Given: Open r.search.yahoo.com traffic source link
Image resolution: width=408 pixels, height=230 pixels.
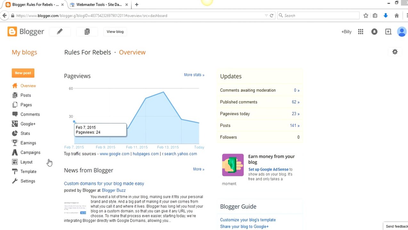Looking at the screenshot, I should tap(179, 154).
